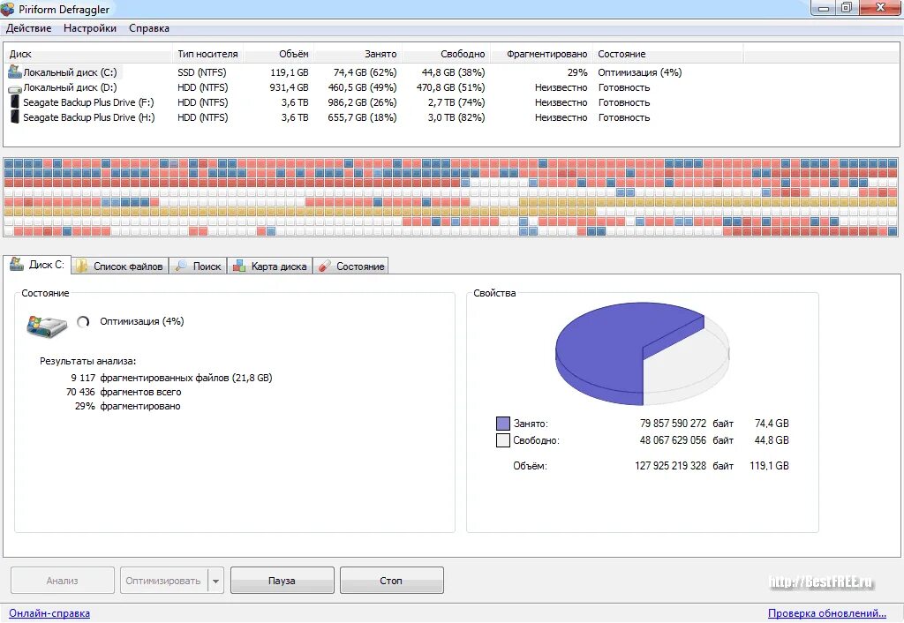The width and height of the screenshot is (904, 623).
Task: Click the 470,8 GB (51%) cell
Action: tap(451, 87)
